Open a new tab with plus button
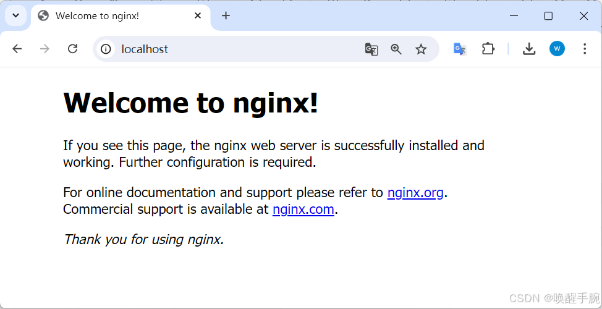 tap(226, 15)
